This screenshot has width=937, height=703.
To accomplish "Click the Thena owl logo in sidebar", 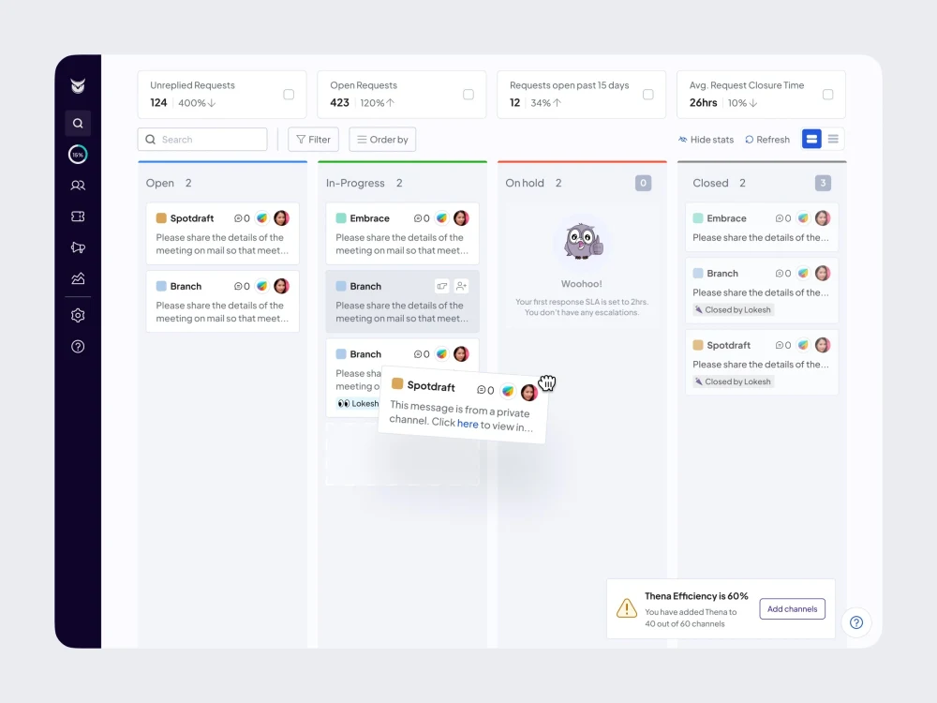I will click(78, 86).
